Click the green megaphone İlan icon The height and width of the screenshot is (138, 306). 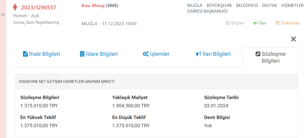255,23
